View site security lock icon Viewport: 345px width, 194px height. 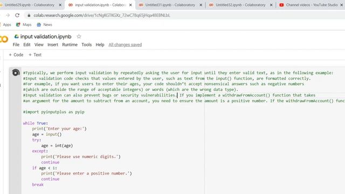(x=29, y=15)
